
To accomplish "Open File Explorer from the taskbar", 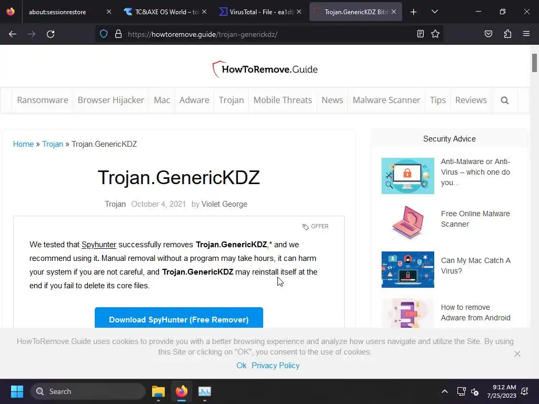I will (x=158, y=391).
